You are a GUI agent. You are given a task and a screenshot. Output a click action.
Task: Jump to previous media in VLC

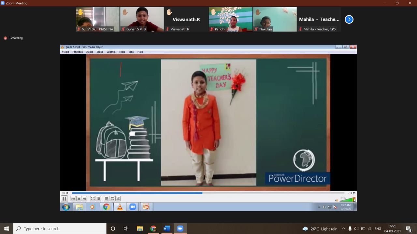(73, 199)
